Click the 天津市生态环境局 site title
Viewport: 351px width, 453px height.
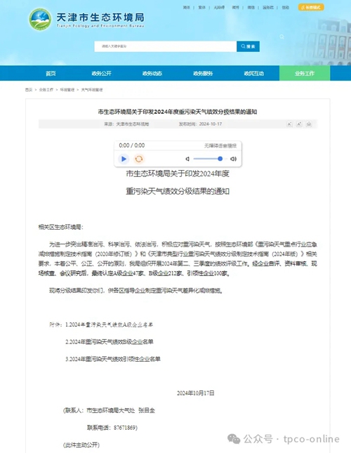(100, 18)
